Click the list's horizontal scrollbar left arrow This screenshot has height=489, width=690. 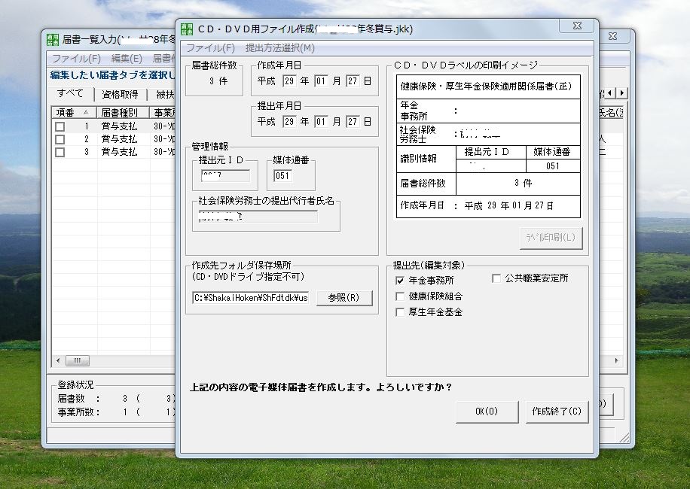tap(58, 360)
